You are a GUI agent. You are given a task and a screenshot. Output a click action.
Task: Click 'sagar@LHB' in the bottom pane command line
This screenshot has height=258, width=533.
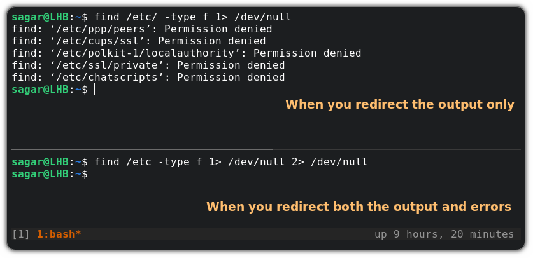point(40,161)
